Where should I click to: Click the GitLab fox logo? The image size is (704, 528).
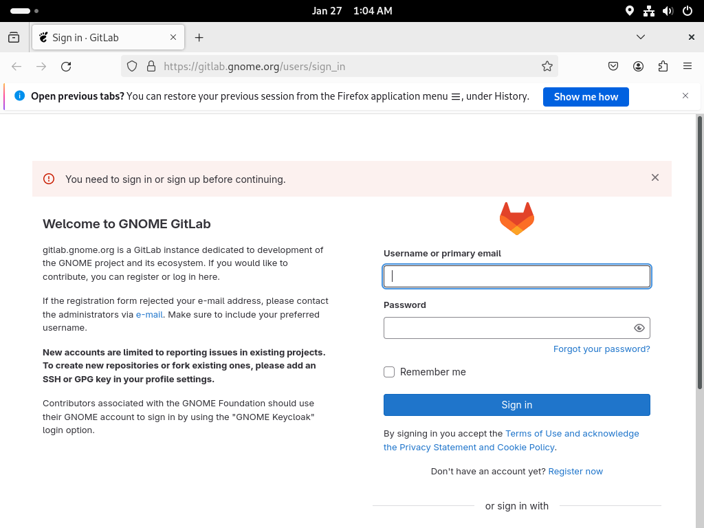click(x=517, y=219)
